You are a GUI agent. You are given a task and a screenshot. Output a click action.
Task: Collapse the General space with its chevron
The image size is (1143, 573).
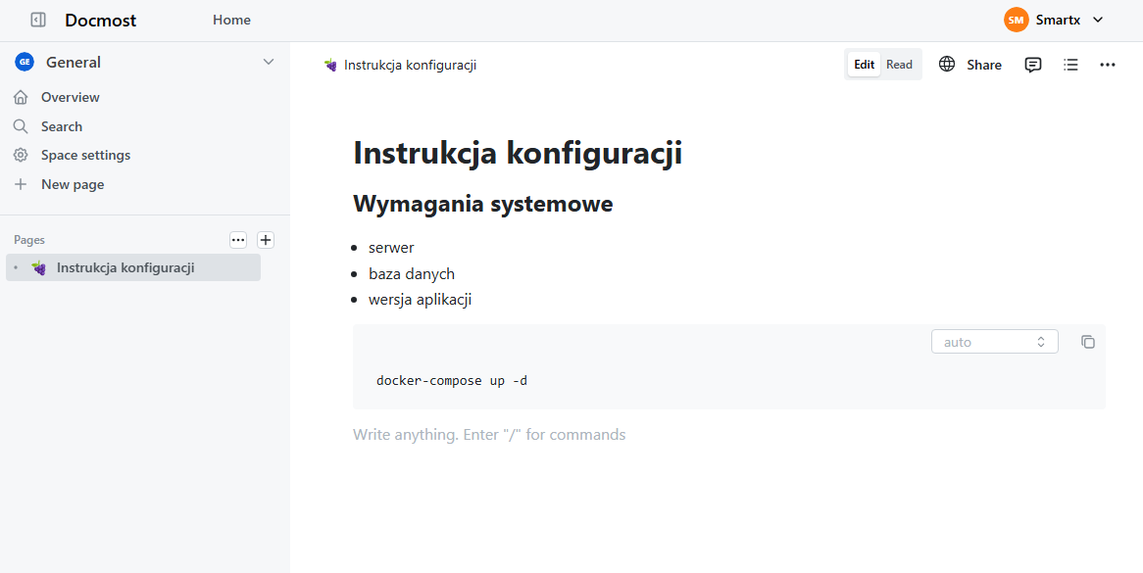pos(269,61)
